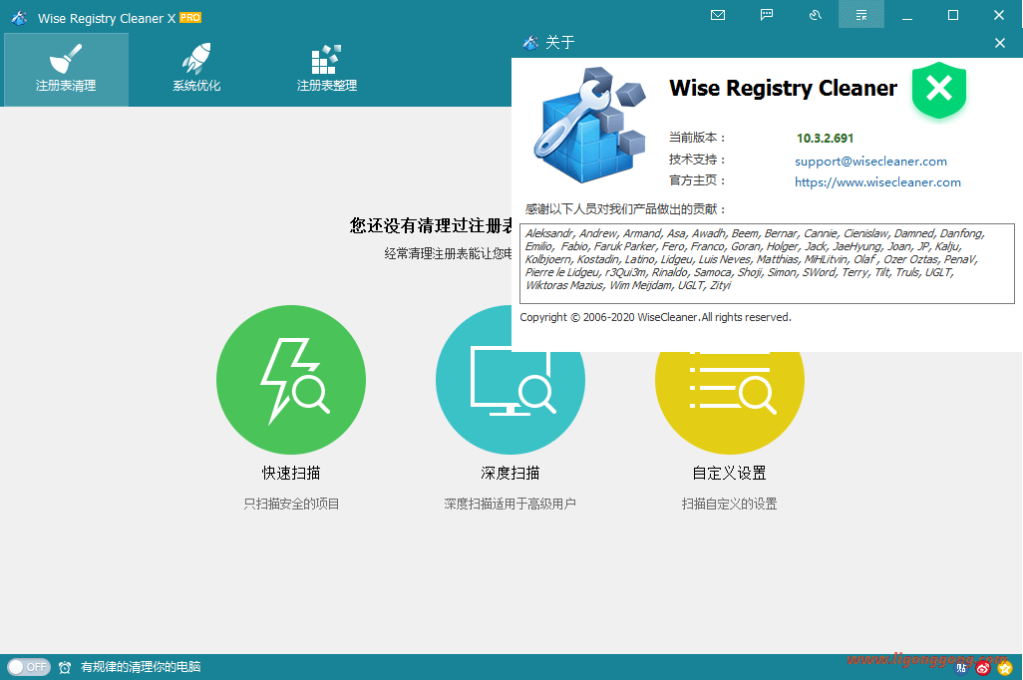Click 有规律的清理你的电脑 status text
The width and height of the screenshot is (1023, 680).
141,667
